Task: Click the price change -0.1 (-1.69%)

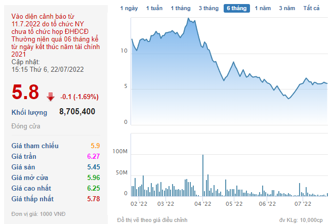Action: (x=79, y=97)
